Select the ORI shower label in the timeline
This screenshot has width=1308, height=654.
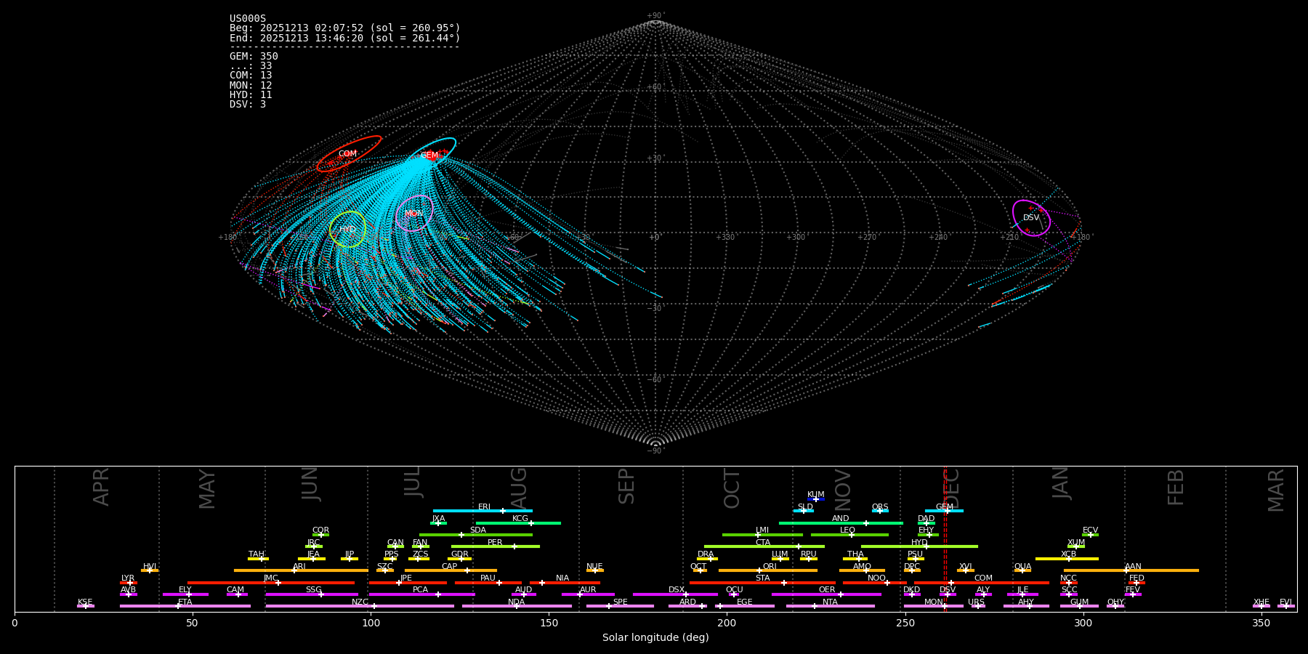[x=770, y=567]
